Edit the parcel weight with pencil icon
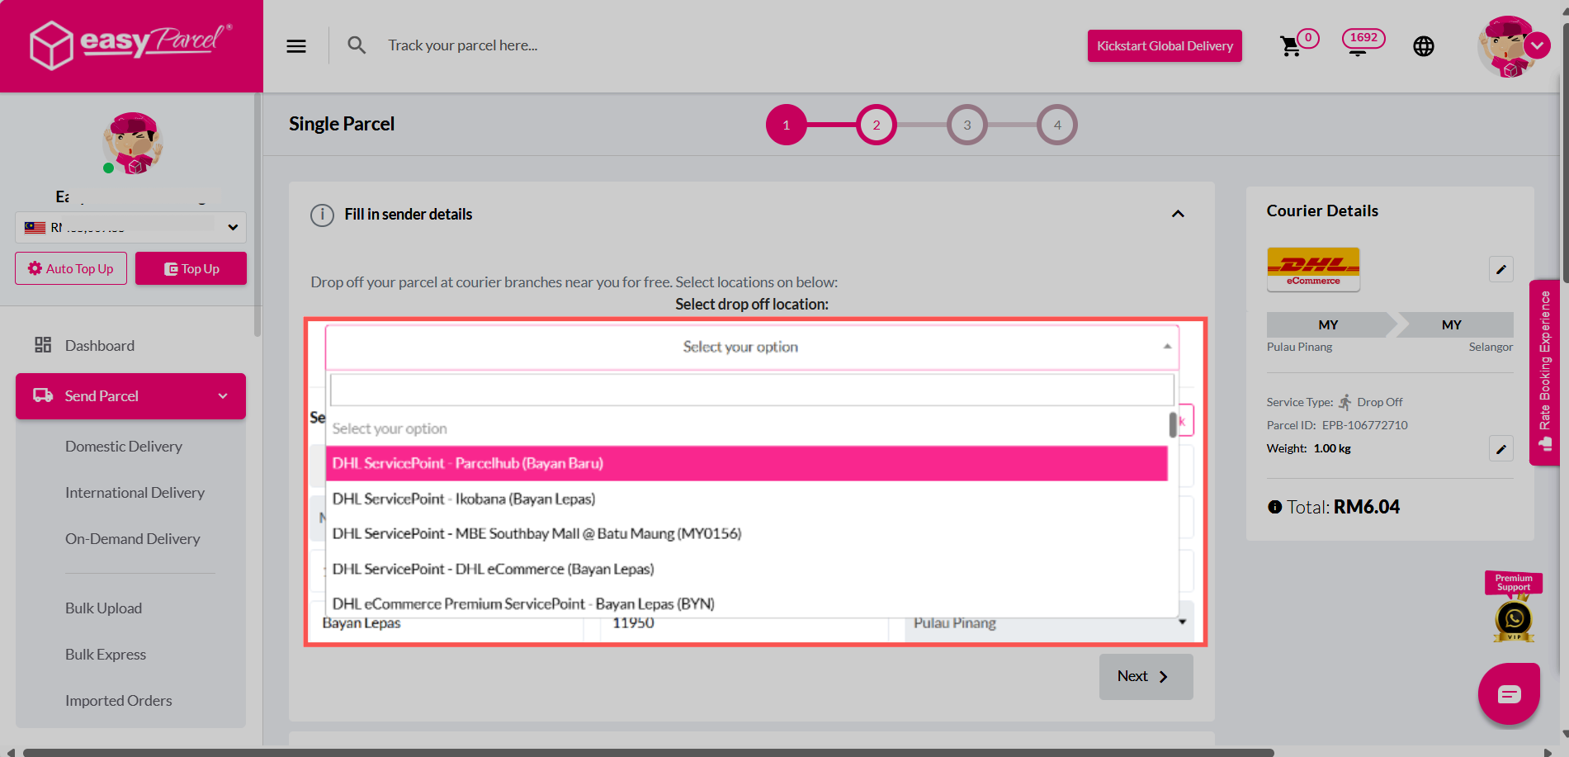This screenshot has width=1569, height=757. click(1500, 448)
